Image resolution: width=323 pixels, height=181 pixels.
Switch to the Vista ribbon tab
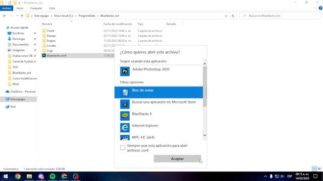pos(52,8)
